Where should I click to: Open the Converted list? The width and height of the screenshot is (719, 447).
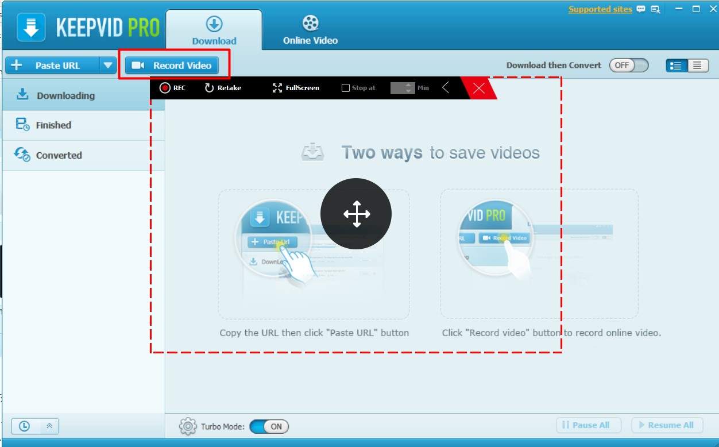(83, 155)
